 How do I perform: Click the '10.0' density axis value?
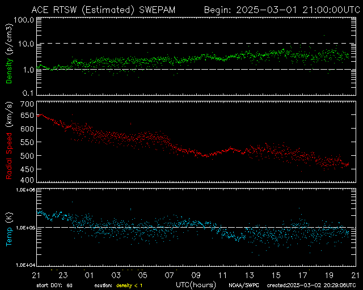coord(26,44)
